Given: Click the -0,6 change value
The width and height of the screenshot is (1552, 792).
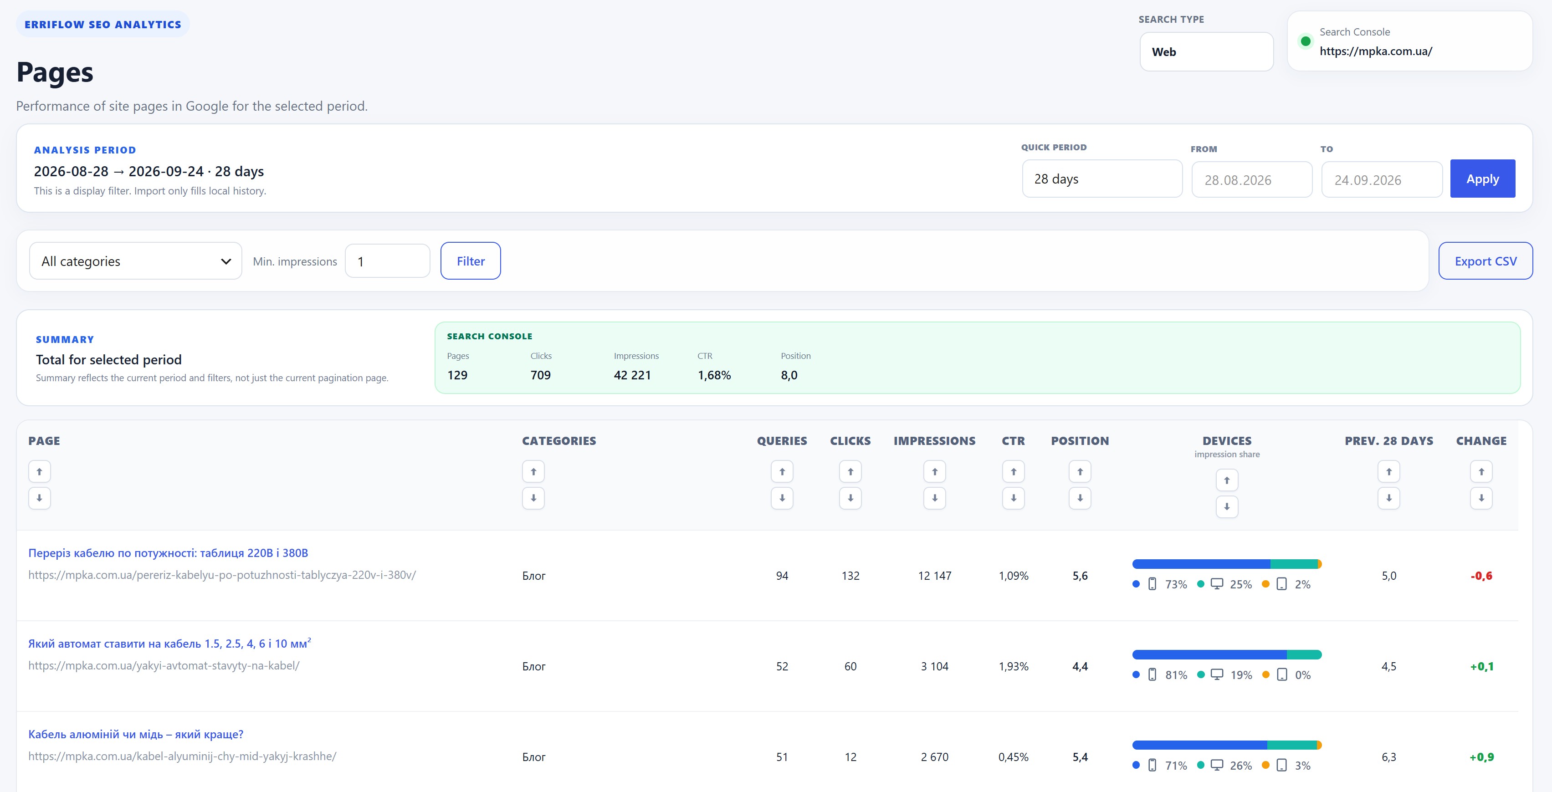Looking at the screenshot, I should pos(1481,576).
